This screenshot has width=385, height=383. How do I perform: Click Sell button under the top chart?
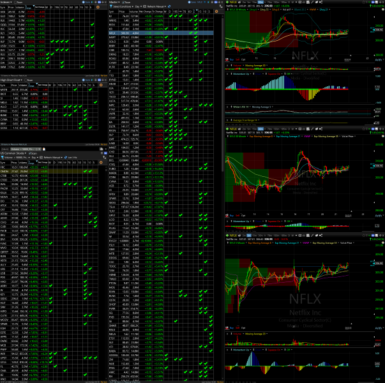238,59
